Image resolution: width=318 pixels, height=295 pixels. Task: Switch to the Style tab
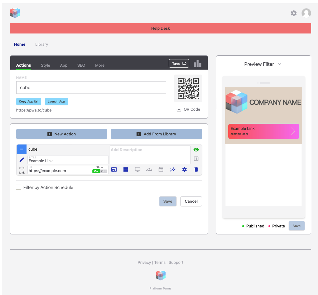(45, 65)
